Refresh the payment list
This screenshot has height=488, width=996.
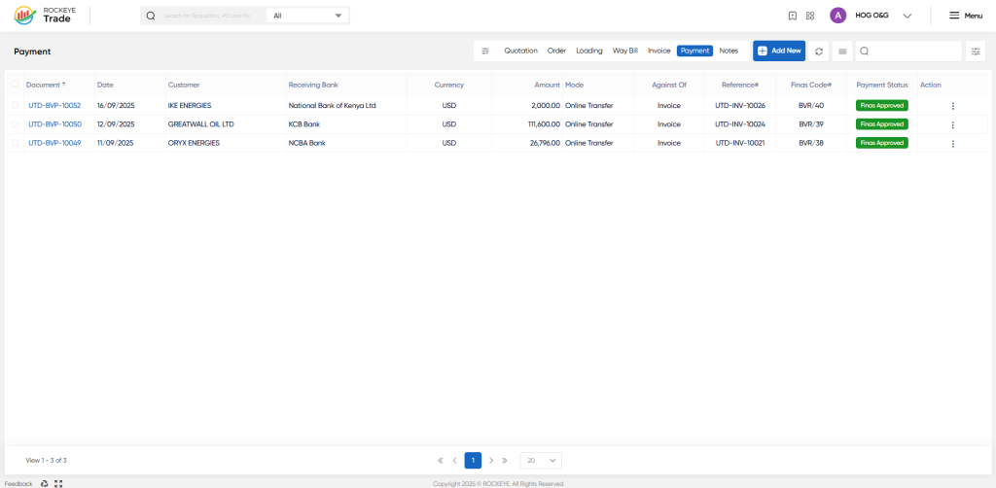click(819, 52)
